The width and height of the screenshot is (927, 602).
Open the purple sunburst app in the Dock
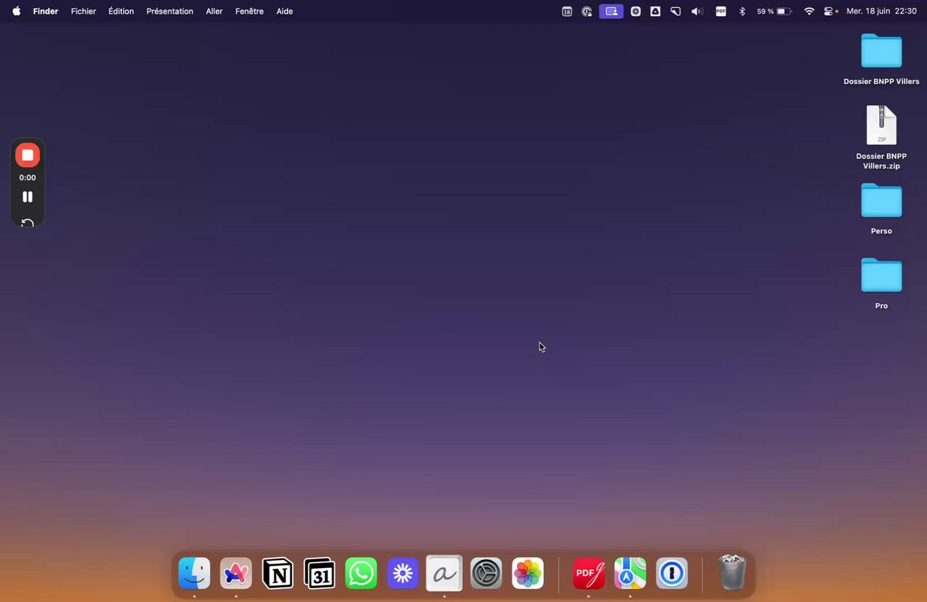click(x=403, y=574)
